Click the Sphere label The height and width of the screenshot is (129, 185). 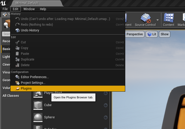click(x=49, y=117)
